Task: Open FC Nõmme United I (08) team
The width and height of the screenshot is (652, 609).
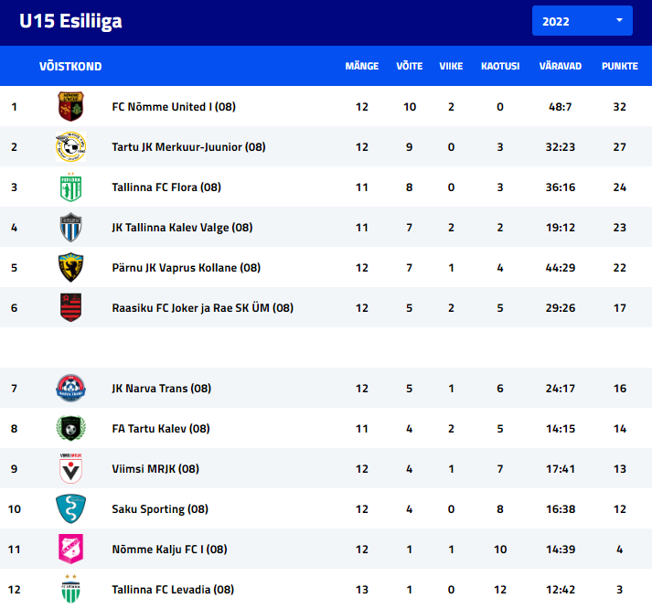Action: (174, 107)
